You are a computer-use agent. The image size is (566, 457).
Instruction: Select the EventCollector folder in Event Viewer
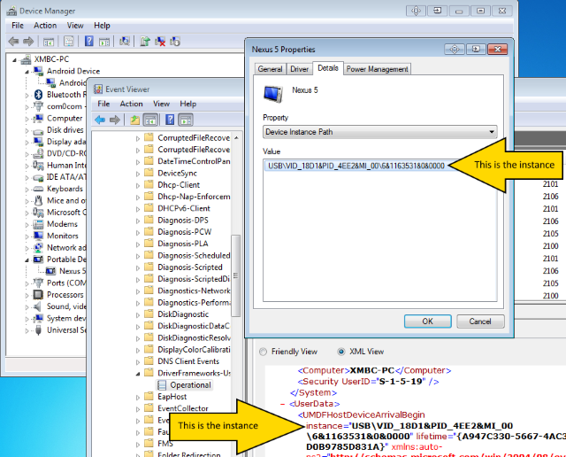click(x=183, y=408)
